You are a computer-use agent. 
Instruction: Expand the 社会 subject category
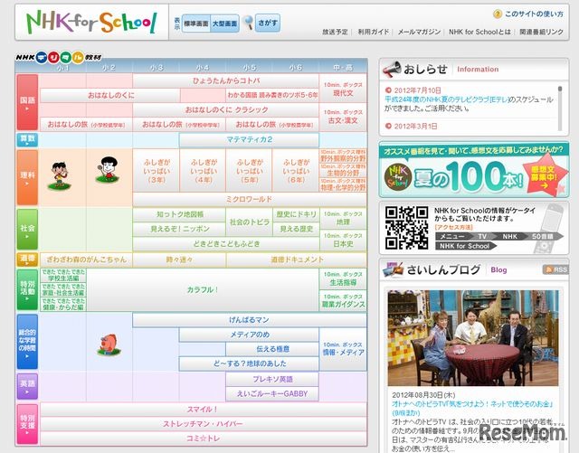(x=28, y=230)
